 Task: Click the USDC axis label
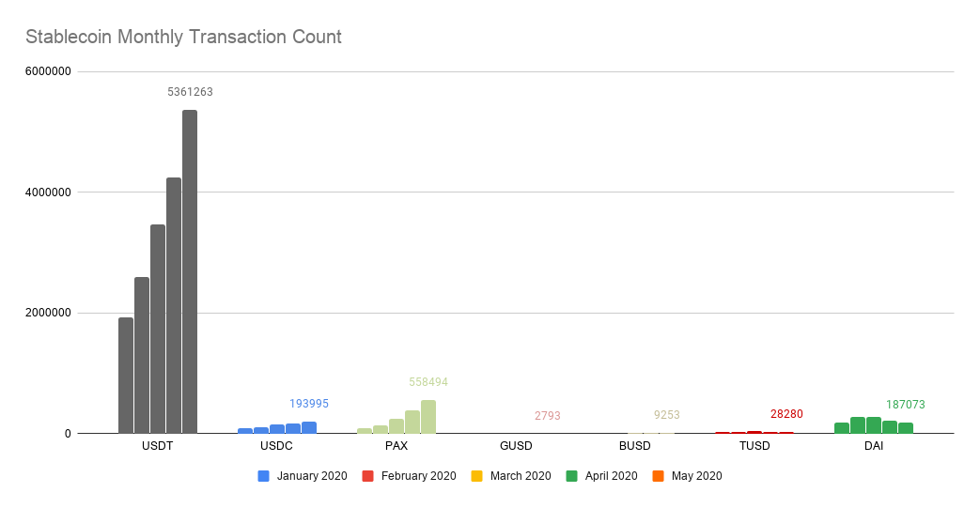click(x=276, y=446)
